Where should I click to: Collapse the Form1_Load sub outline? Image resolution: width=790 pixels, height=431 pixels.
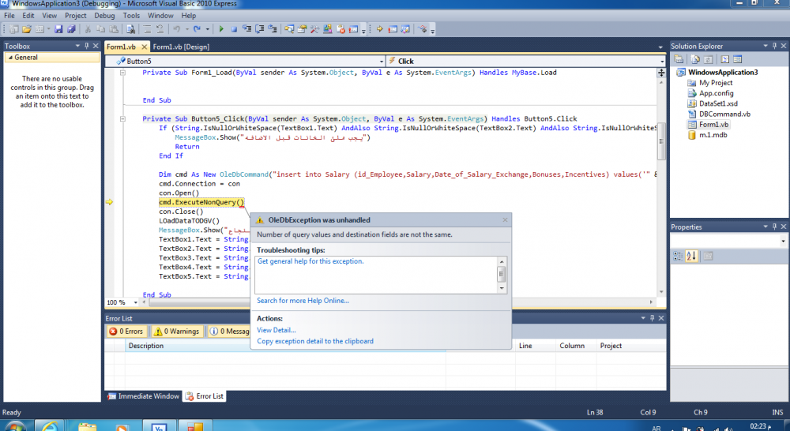tap(122, 73)
